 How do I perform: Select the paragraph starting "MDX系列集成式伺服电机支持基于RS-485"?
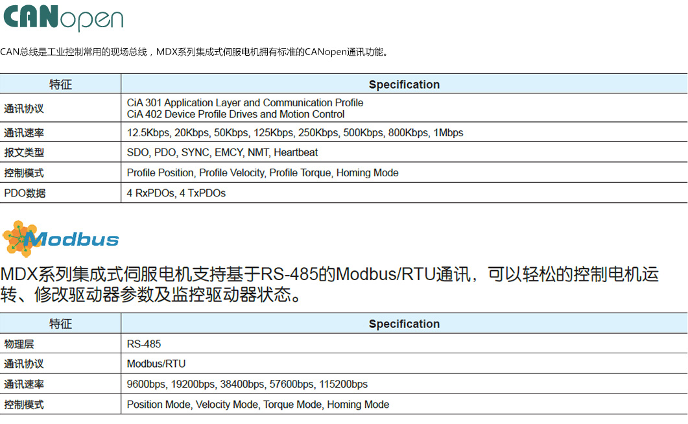(329, 284)
